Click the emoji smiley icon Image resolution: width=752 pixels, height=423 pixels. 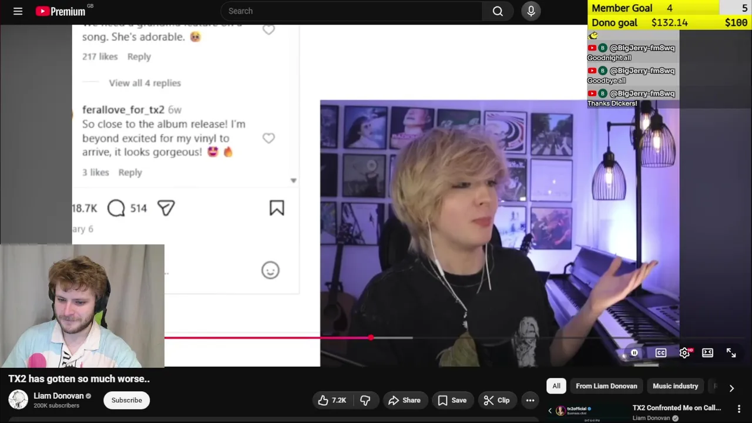(x=270, y=270)
